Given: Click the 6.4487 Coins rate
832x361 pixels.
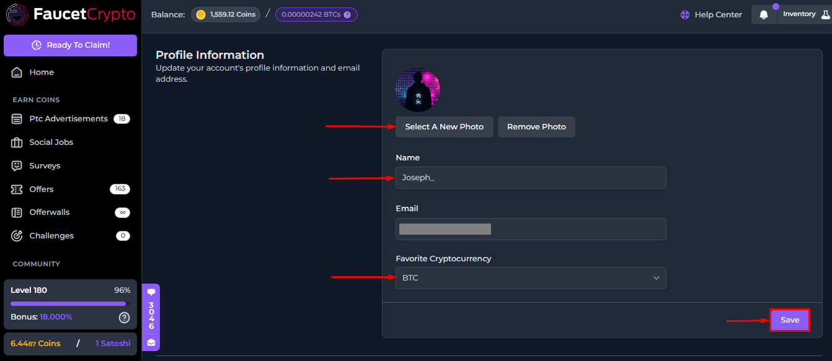Looking at the screenshot, I should [x=36, y=343].
